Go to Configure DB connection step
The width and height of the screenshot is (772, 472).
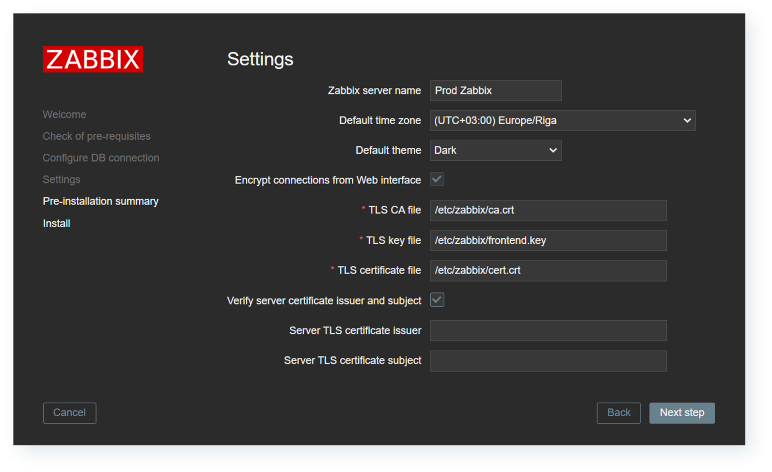point(101,157)
